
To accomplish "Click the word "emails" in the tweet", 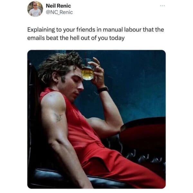I will point(36,38).
